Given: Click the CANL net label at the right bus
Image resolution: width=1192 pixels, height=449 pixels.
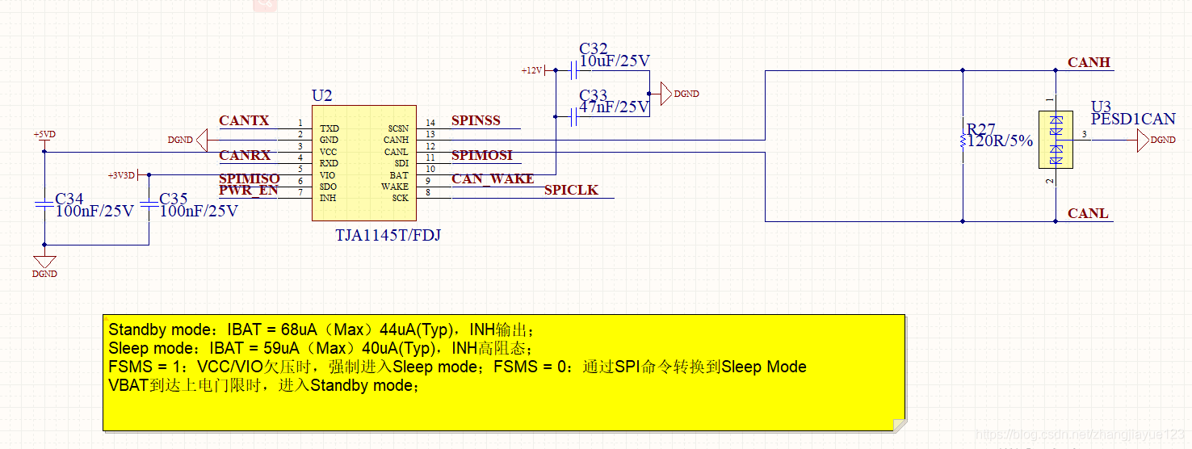Looking at the screenshot, I should 1088,215.
